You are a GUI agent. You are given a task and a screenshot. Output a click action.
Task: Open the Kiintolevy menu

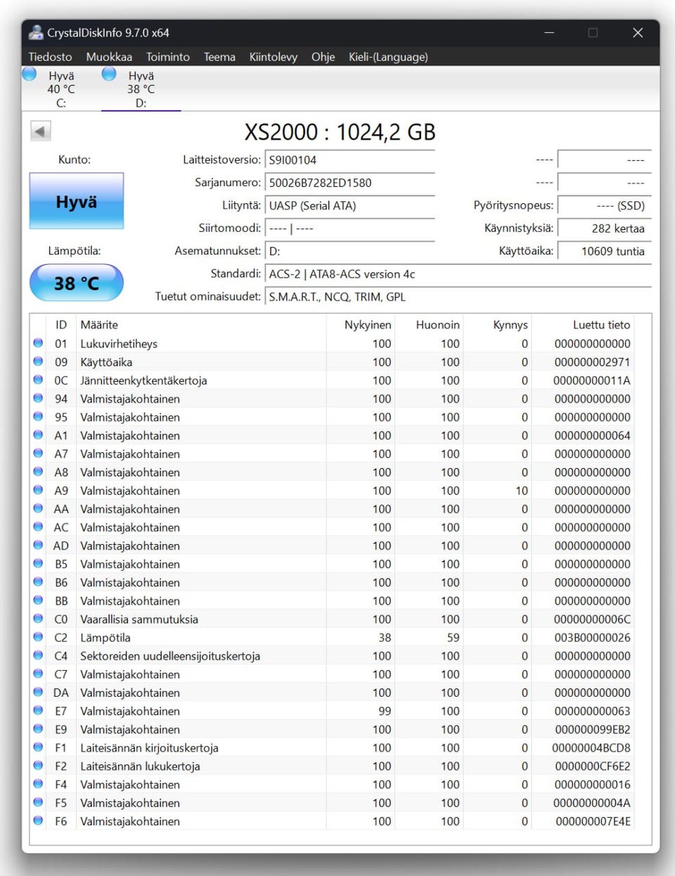pos(274,57)
